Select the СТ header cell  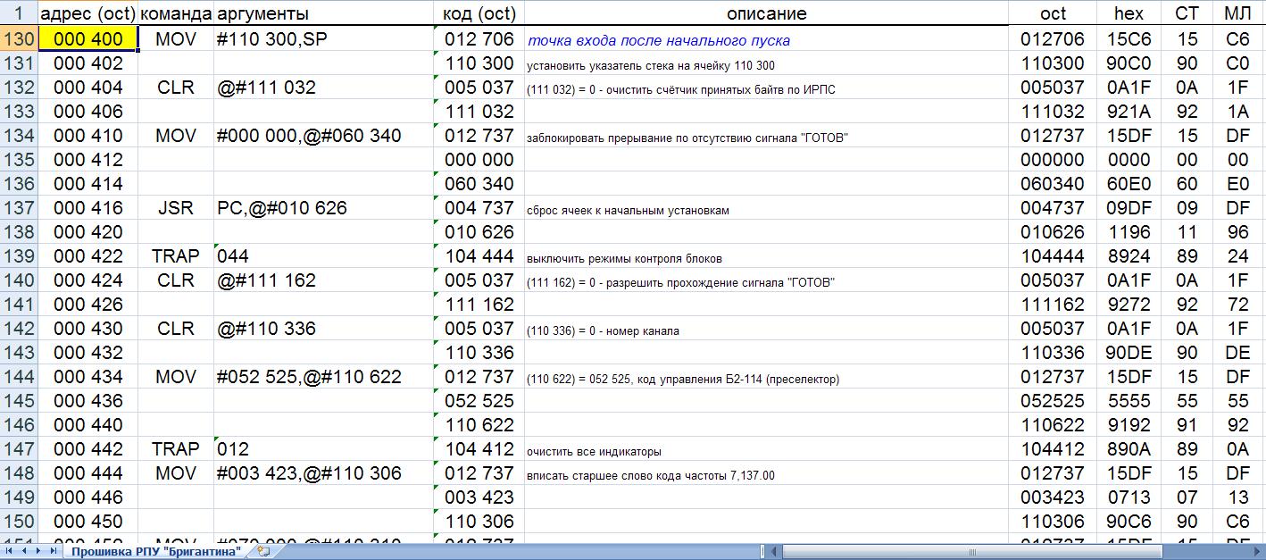click(1187, 13)
